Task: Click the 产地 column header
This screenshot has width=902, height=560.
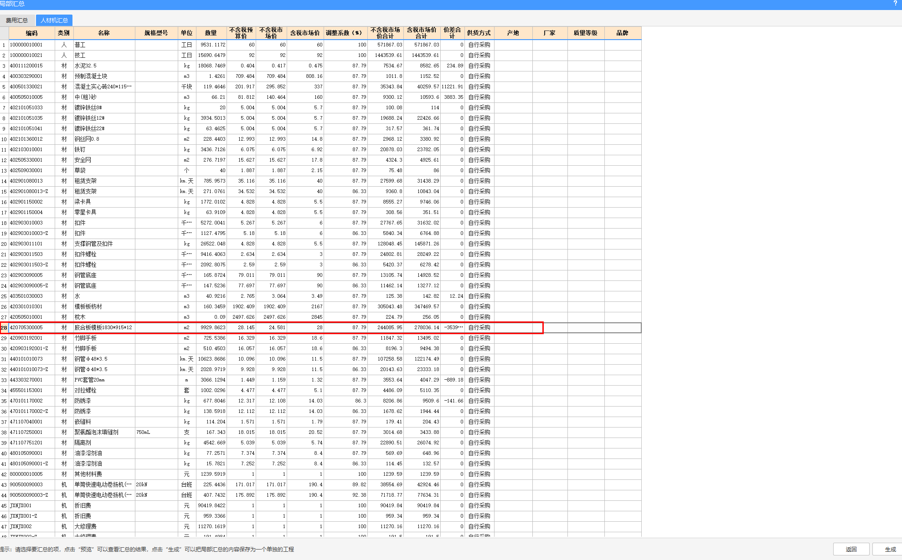Action: (x=513, y=33)
